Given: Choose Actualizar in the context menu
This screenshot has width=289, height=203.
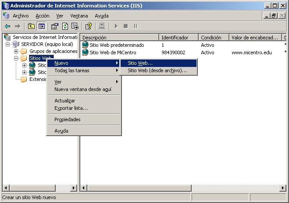Looking at the screenshot, I should [x=84, y=101].
